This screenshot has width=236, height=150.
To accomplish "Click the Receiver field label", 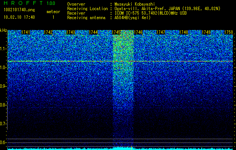I will tap(76, 13).
